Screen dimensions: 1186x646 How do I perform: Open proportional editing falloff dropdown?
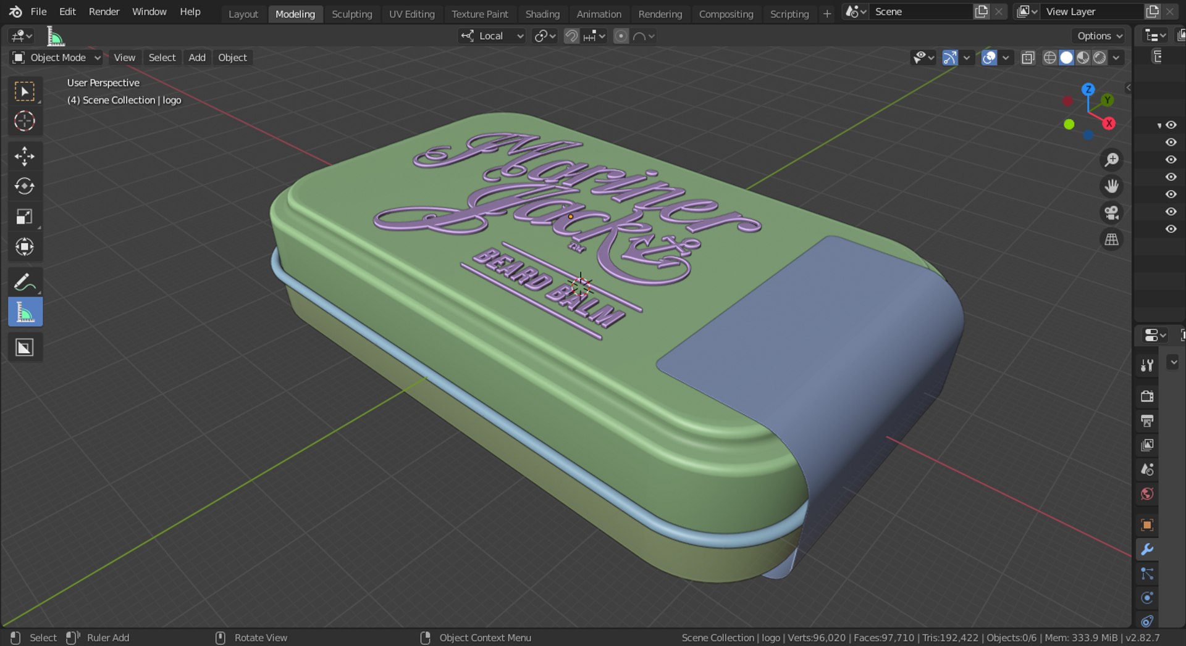pos(644,36)
